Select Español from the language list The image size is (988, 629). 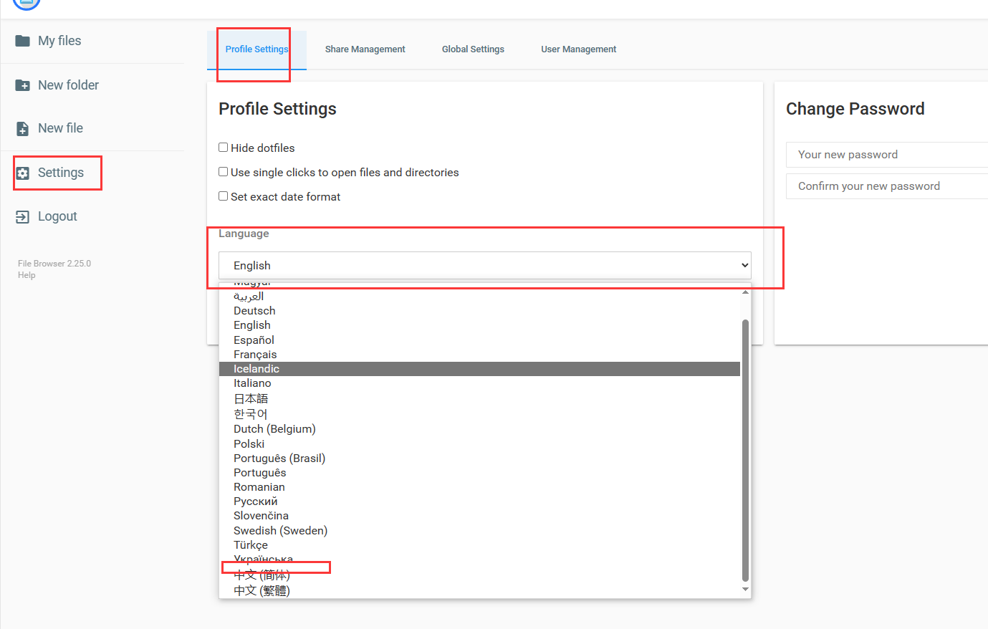tap(479, 340)
